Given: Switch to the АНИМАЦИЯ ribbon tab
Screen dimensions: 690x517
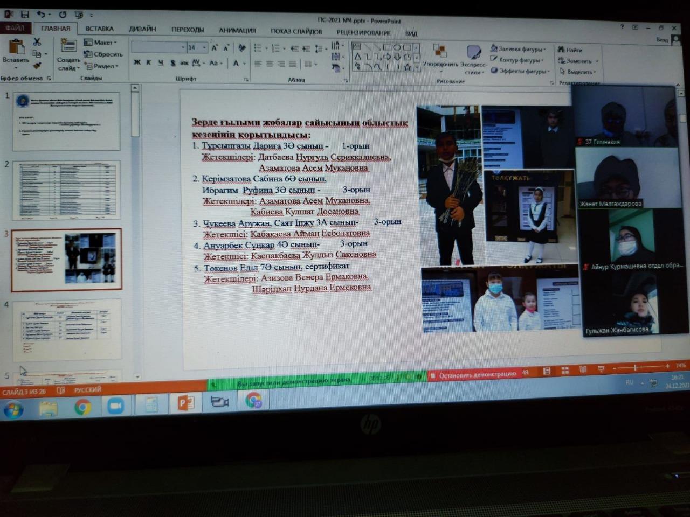Looking at the screenshot, I should coord(237,31).
